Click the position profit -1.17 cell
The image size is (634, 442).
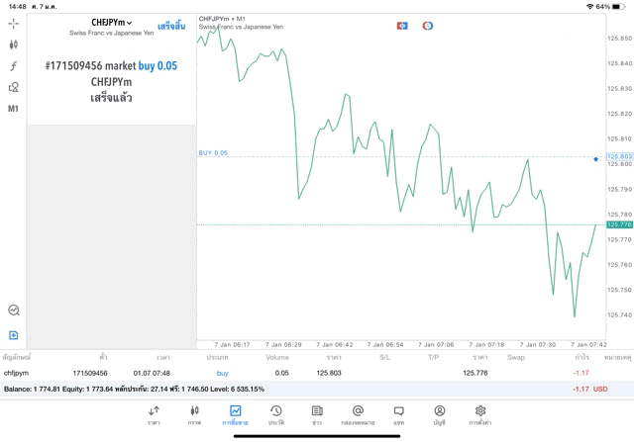pos(581,373)
